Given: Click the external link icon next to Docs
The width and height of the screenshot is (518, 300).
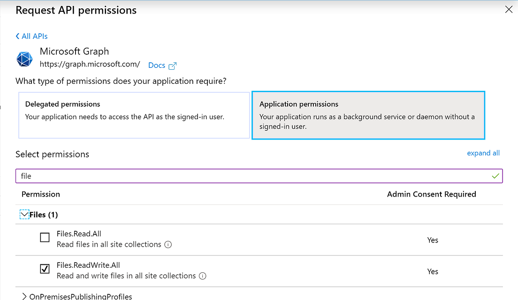Looking at the screenshot, I should point(173,65).
